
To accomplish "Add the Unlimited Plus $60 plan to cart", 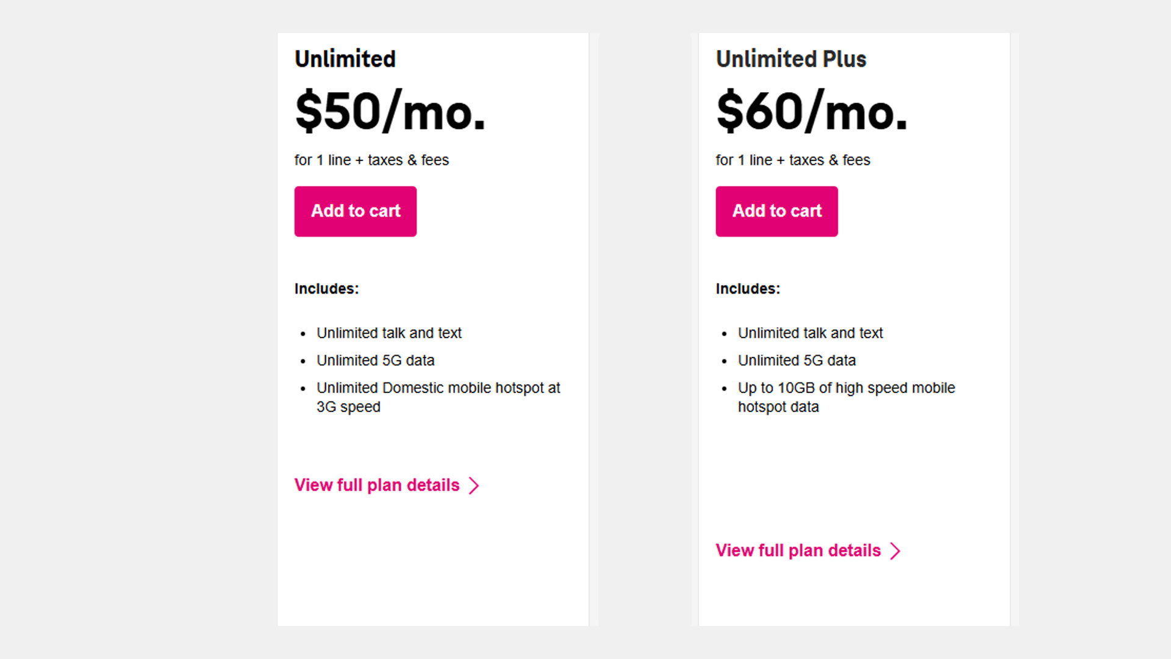I will point(776,211).
